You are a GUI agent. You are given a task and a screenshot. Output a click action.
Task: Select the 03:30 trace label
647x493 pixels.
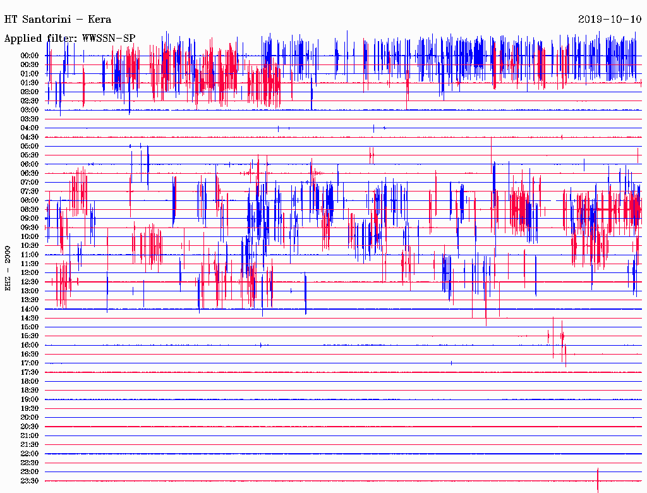click(30, 119)
